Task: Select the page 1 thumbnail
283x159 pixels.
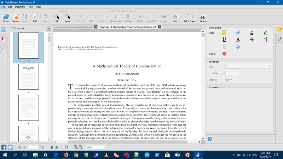Action: tap(29, 46)
